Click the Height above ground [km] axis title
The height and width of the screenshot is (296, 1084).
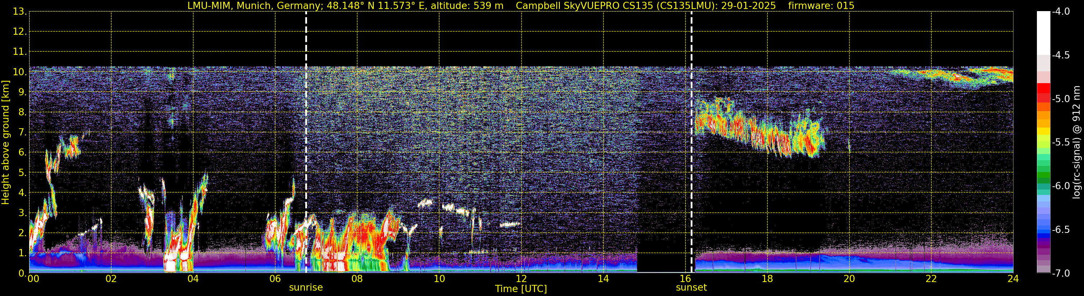[5, 142]
